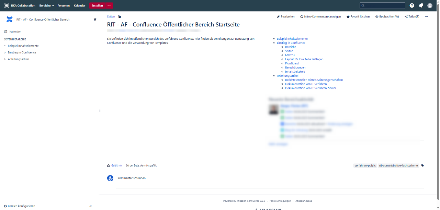Open Anleitungsartikel link in page content
This screenshot has height=210, width=440.
click(x=287, y=76)
